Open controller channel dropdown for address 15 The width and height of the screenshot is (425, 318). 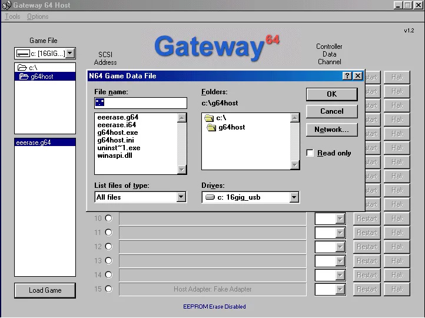click(340, 289)
